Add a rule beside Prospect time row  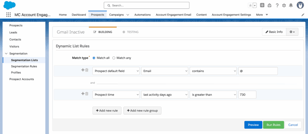tap(83, 94)
